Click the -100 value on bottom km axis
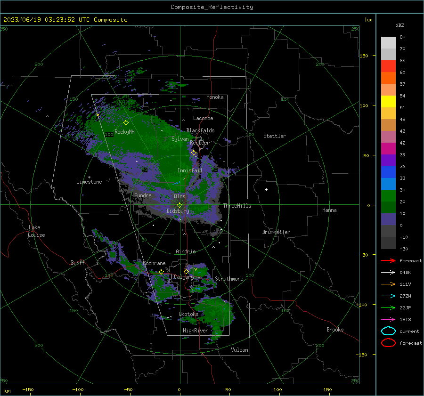This screenshot has width=424, height=396. pyautogui.click(x=78, y=389)
